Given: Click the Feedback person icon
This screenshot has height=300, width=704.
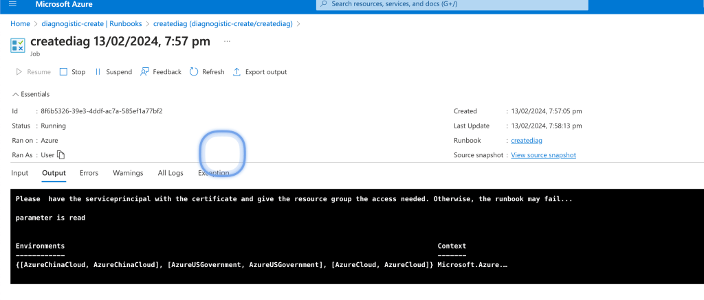Looking at the screenshot, I should [x=144, y=72].
